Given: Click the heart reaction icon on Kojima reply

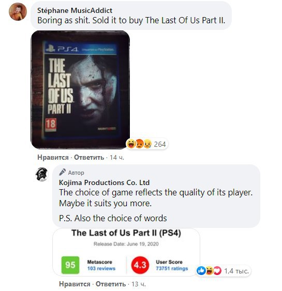Looking at the screenshot, I should (217, 271).
